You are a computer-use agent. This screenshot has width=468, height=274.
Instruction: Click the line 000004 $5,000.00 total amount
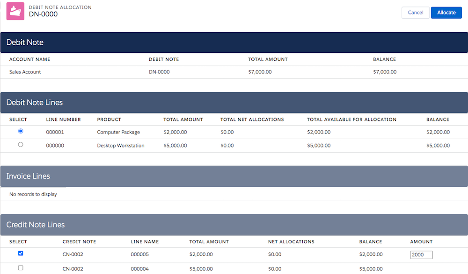point(201,269)
